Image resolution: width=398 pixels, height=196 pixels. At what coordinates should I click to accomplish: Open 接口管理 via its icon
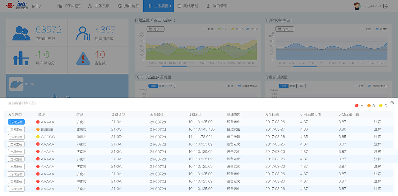pos(208,6)
